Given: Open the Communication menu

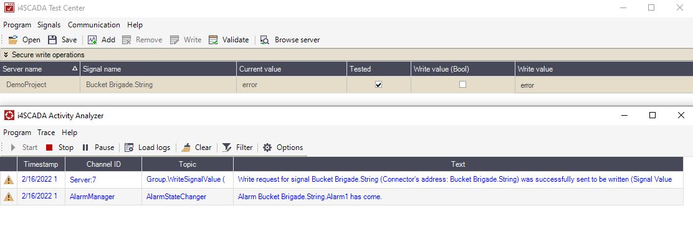Looking at the screenshot, I should tap(93, 25).
